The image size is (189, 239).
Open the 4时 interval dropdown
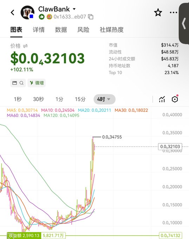pos(104,99)
